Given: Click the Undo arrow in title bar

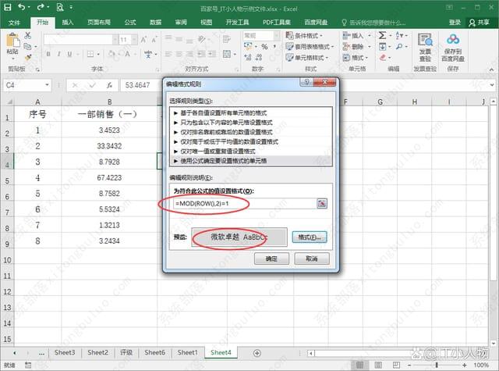Looking at the screenshot, I should 22,6.
